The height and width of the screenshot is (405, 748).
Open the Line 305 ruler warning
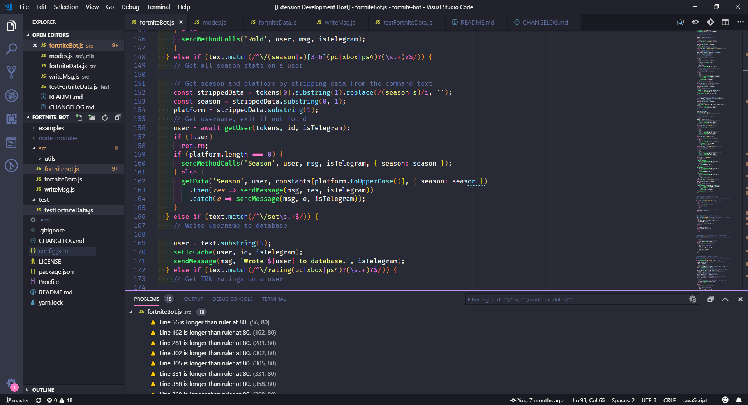click(x=217, y=363)
